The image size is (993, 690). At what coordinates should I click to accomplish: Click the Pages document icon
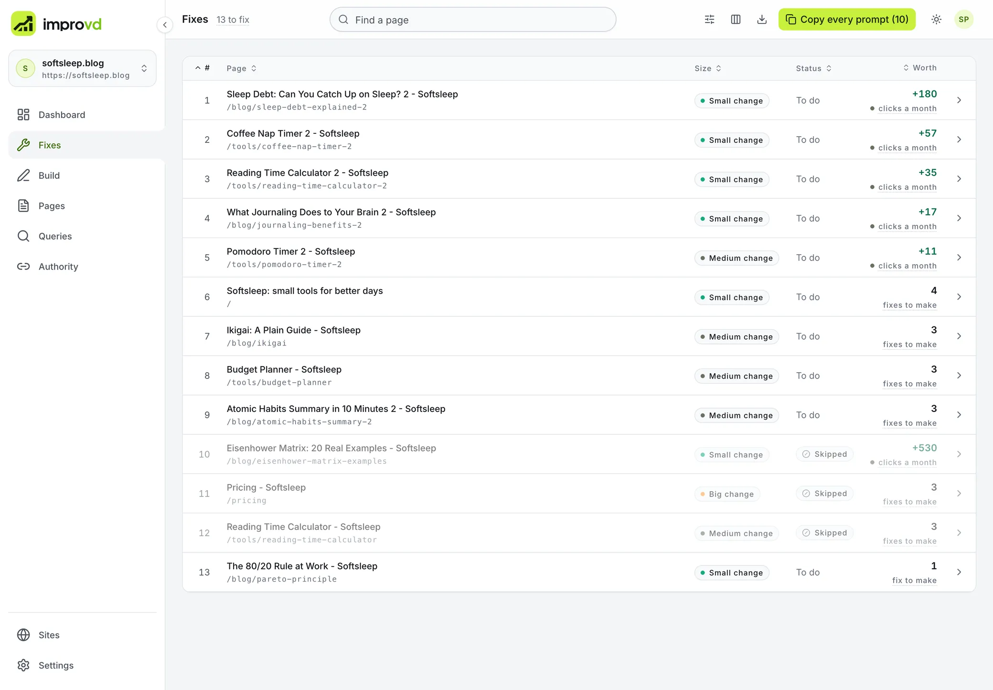[x=23, y=205]
